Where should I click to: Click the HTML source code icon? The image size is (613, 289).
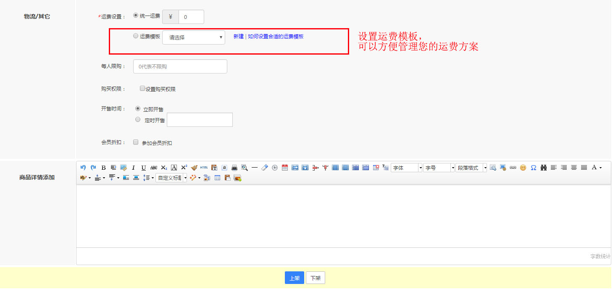point(203,167)
